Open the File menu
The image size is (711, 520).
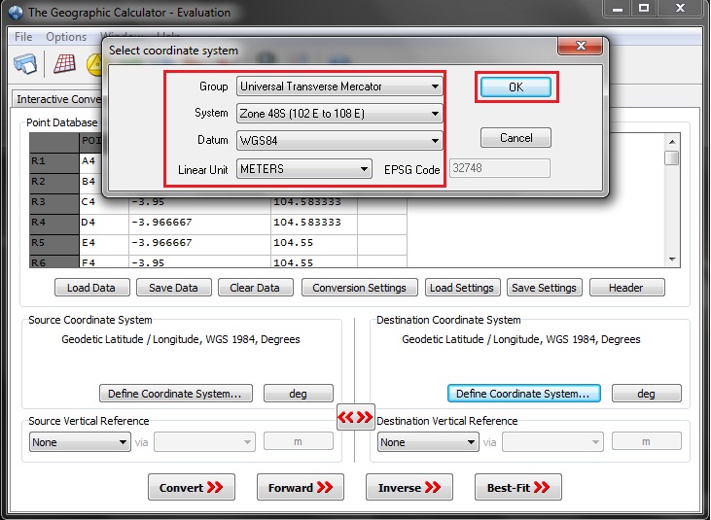[23, 37]
